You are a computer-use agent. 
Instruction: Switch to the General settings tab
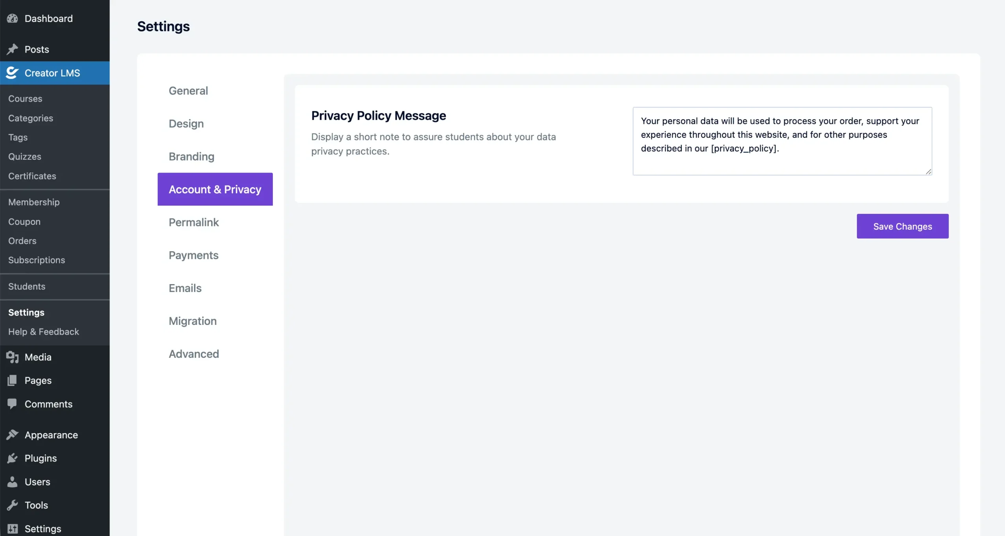(188, 90)
